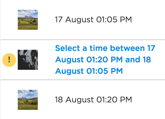
Task: Click '01:20 PM' in the last row
Action: click(114, 100)
